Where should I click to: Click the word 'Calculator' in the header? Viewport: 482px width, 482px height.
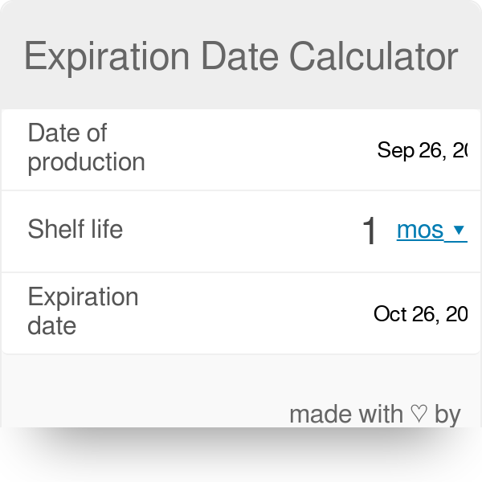pyautogui.click(x=374, y=58)
